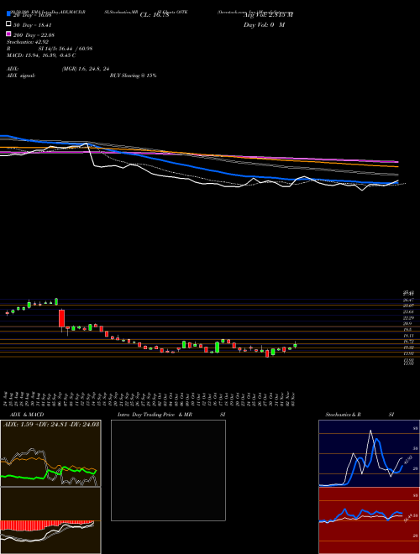This screenshot has height=554, width=420.
Task: Click the 'MACD: 15.94, 16.39, -0.45 C' line
Action: (40, 55)
